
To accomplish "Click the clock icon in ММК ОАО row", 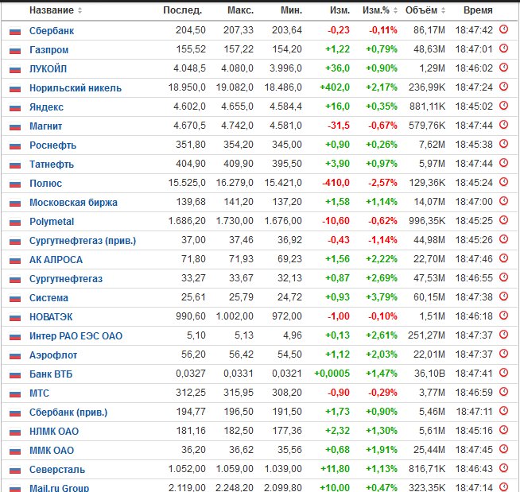I will 503,449.
